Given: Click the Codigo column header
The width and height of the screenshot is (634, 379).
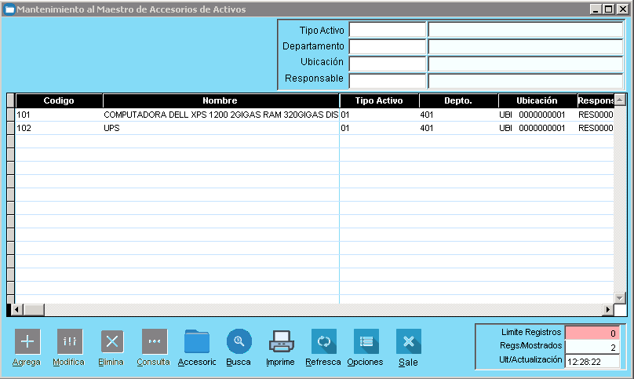Looking at the screenshot, I should point(59,100).
